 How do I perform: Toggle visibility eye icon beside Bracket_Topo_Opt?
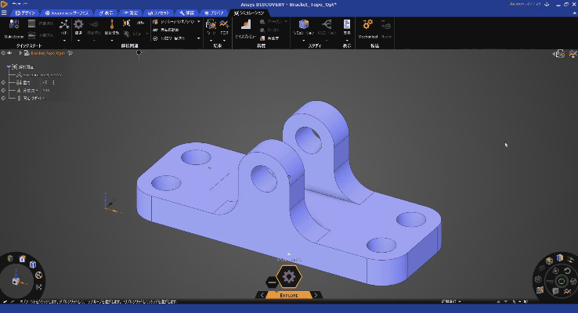pyautogui.click(x=9, y=53)
